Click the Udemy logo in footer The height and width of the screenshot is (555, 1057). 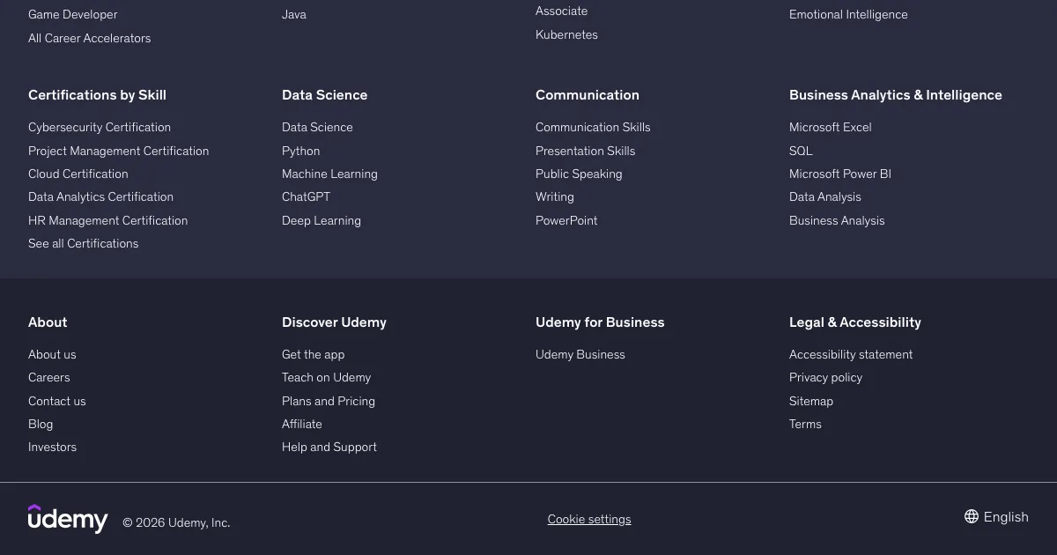[68, 519]
